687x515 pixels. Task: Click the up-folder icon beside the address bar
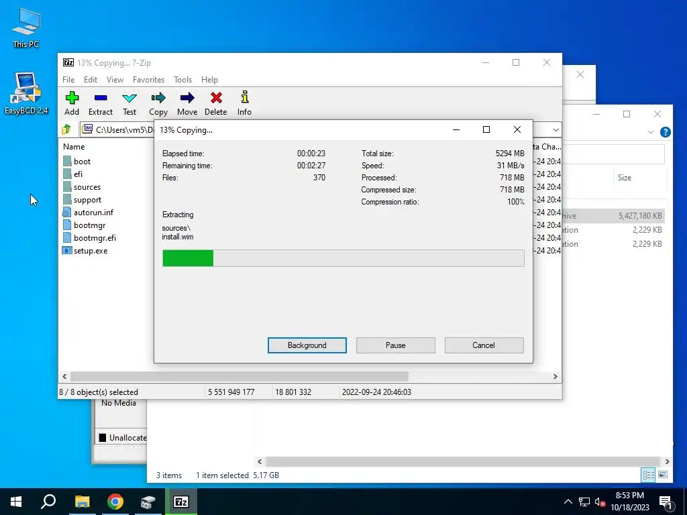point(66,129)
